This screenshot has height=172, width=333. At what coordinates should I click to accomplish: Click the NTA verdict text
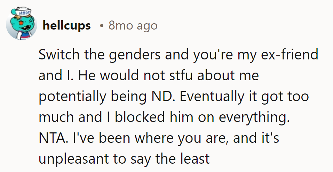(x=49, y=138)
